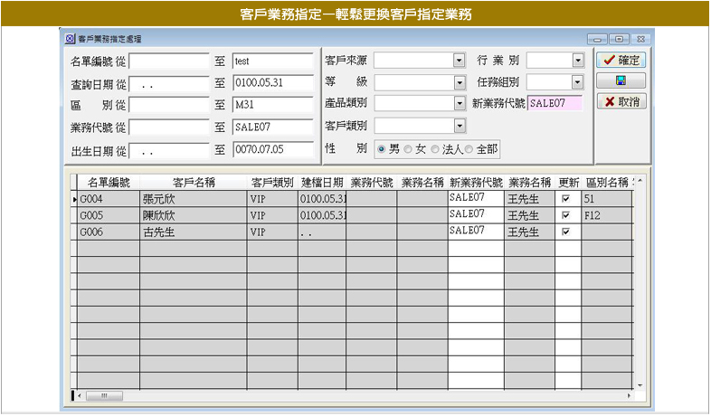Image resolution: width=711 pixels, height=416 pixels.
Task: Open the 客戶來源 dropdown
Action: pos(459,61)
